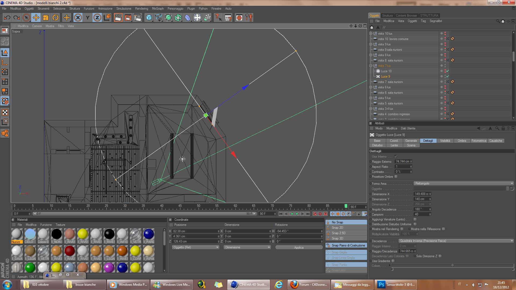Click the Applica button
This screenshot has width=516, height=290.
299,247
